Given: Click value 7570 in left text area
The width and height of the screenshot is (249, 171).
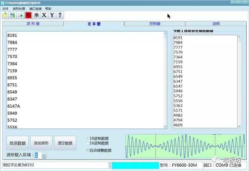Looking at the screenshot, I should [x=12, y=56].
